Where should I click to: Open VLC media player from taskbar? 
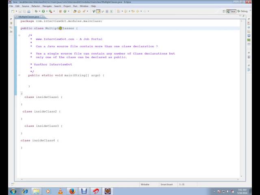61,191
